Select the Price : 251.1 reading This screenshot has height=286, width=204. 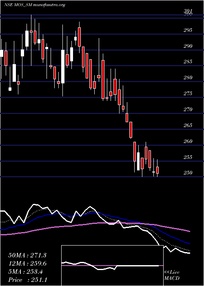(27, 280)
